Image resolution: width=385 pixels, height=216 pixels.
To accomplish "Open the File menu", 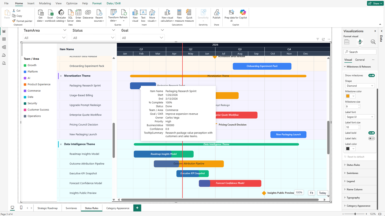I will pyautogui.click(x=6, y=3).
